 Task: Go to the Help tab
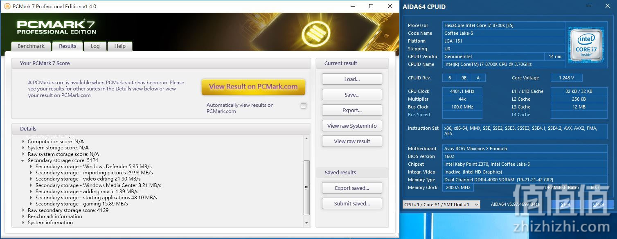[x=120, y=46]
